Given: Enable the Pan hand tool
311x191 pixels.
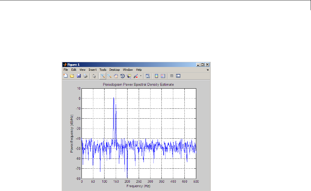Looking at the screenshot, I should coord(116,76).
